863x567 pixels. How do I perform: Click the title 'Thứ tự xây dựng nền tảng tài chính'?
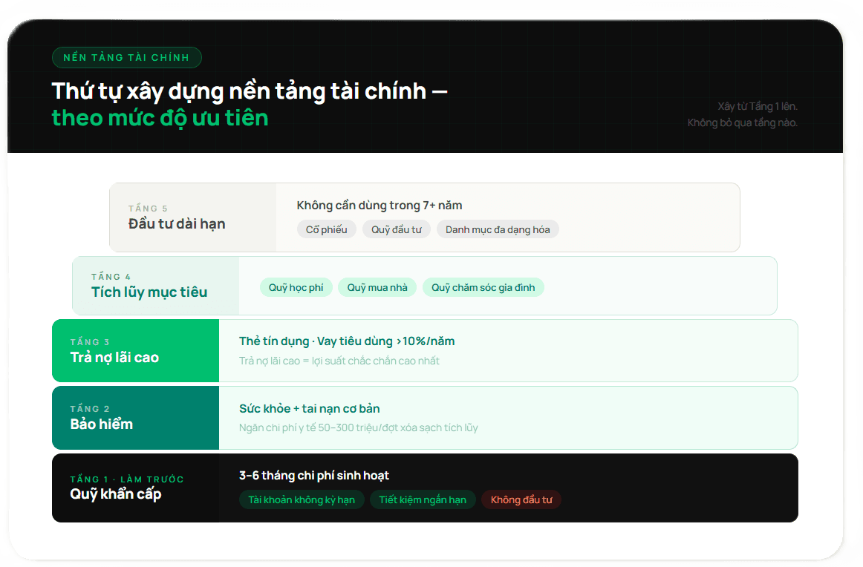[250, 91]
